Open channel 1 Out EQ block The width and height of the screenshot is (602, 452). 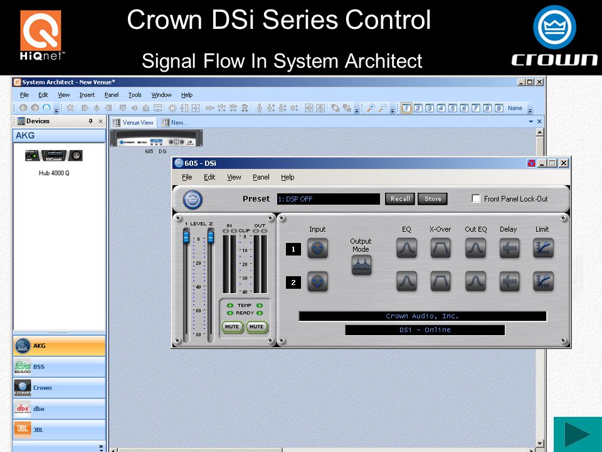coord(476,249)
